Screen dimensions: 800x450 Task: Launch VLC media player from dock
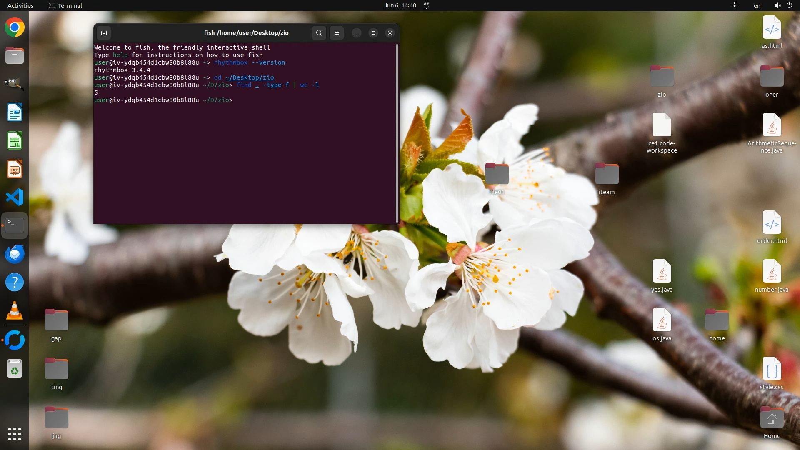tap(15, 311)
